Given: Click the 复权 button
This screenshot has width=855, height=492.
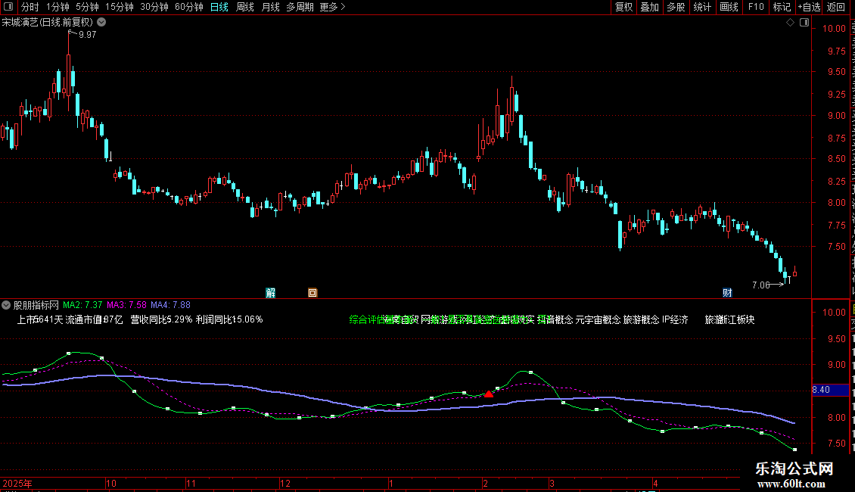Looking at the screenshot, I should click(x=623, y=7).
